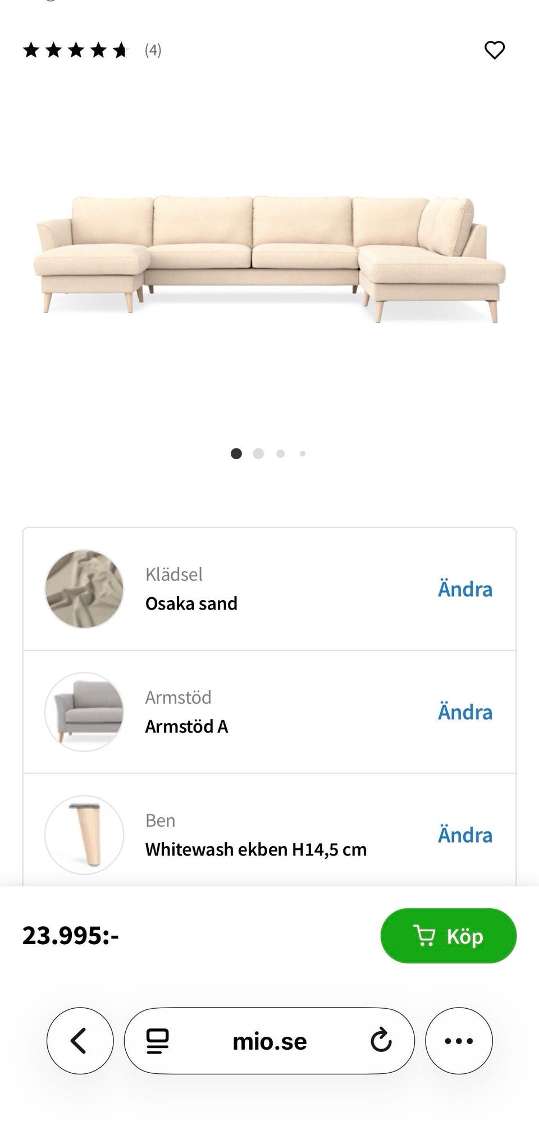Select the first image carousel dot

point(236,454)
